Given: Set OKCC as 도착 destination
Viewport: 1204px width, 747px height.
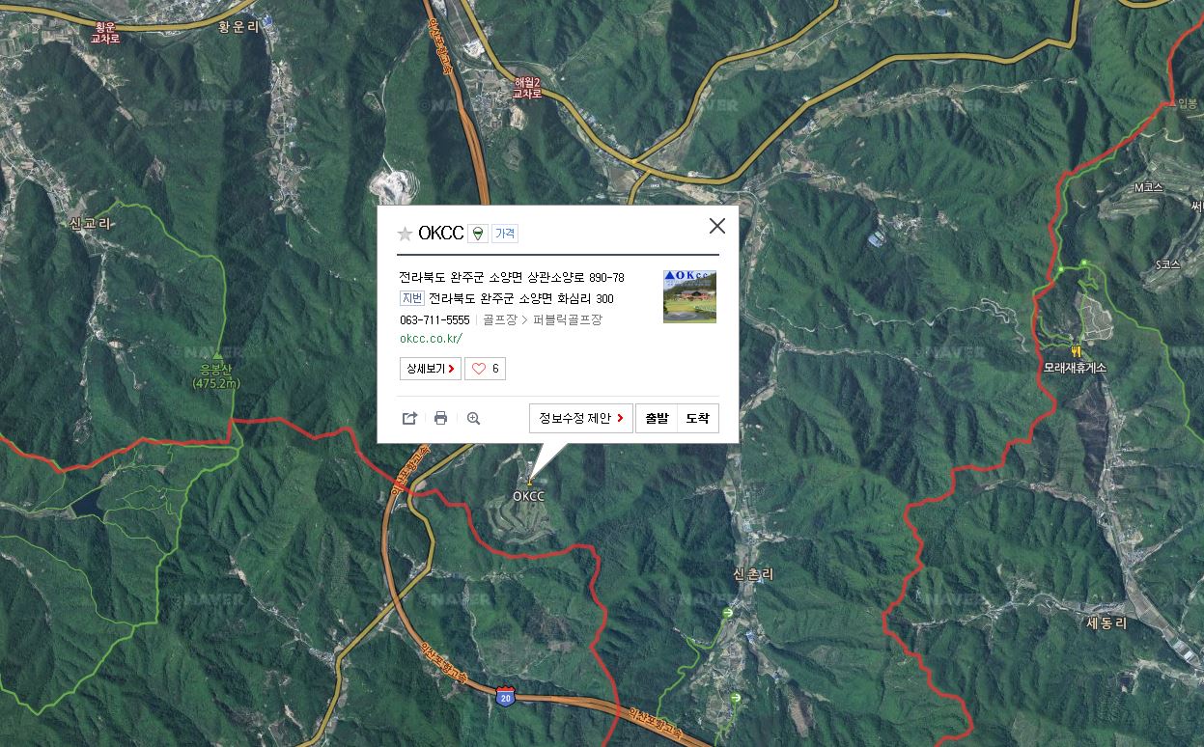Looking at the screenshot, I should pos(698,418).
